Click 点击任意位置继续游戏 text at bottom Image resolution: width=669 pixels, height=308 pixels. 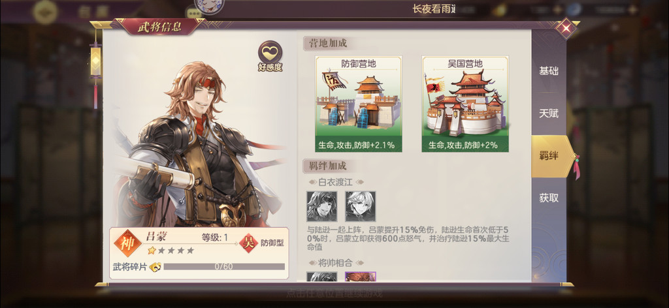334,293
